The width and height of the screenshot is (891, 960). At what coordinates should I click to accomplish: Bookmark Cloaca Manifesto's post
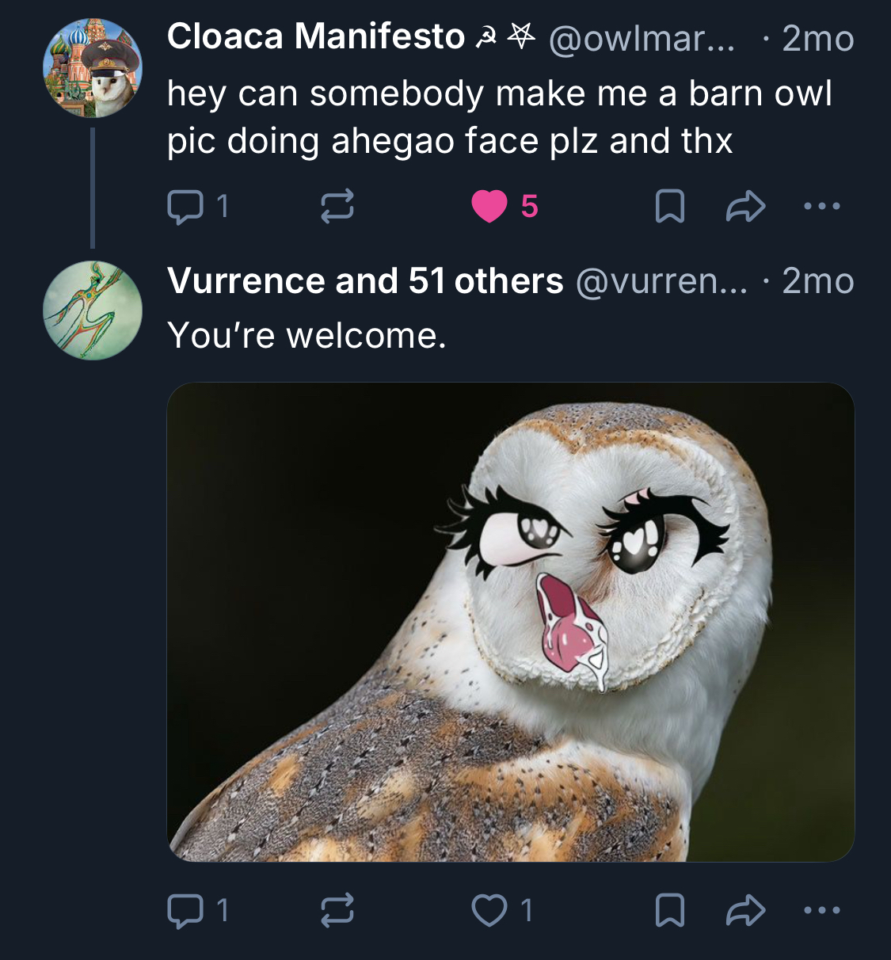coord(670,207)
